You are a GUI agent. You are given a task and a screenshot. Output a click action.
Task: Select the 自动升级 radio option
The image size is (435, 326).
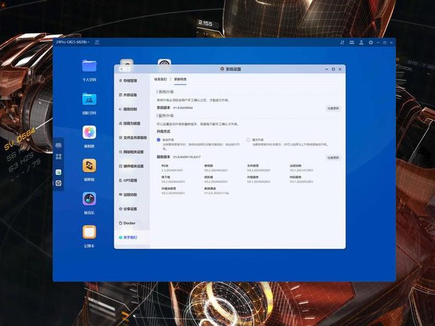158,140
